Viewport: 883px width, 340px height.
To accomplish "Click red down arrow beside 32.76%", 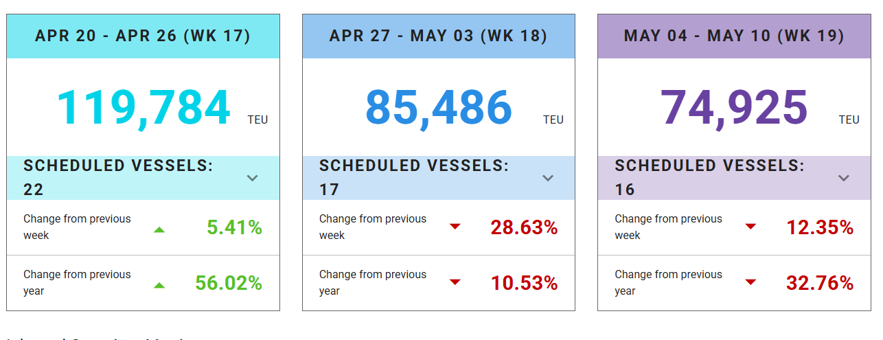I will point(750,282).
